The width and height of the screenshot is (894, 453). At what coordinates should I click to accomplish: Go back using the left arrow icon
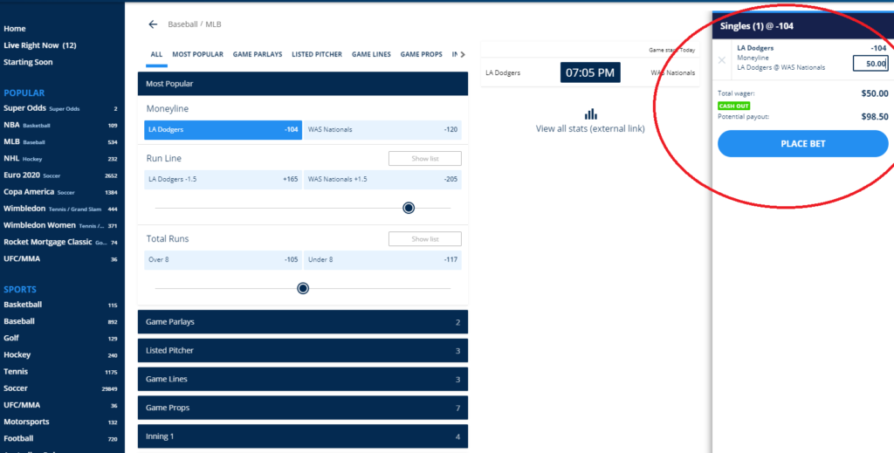coord(152,24)
